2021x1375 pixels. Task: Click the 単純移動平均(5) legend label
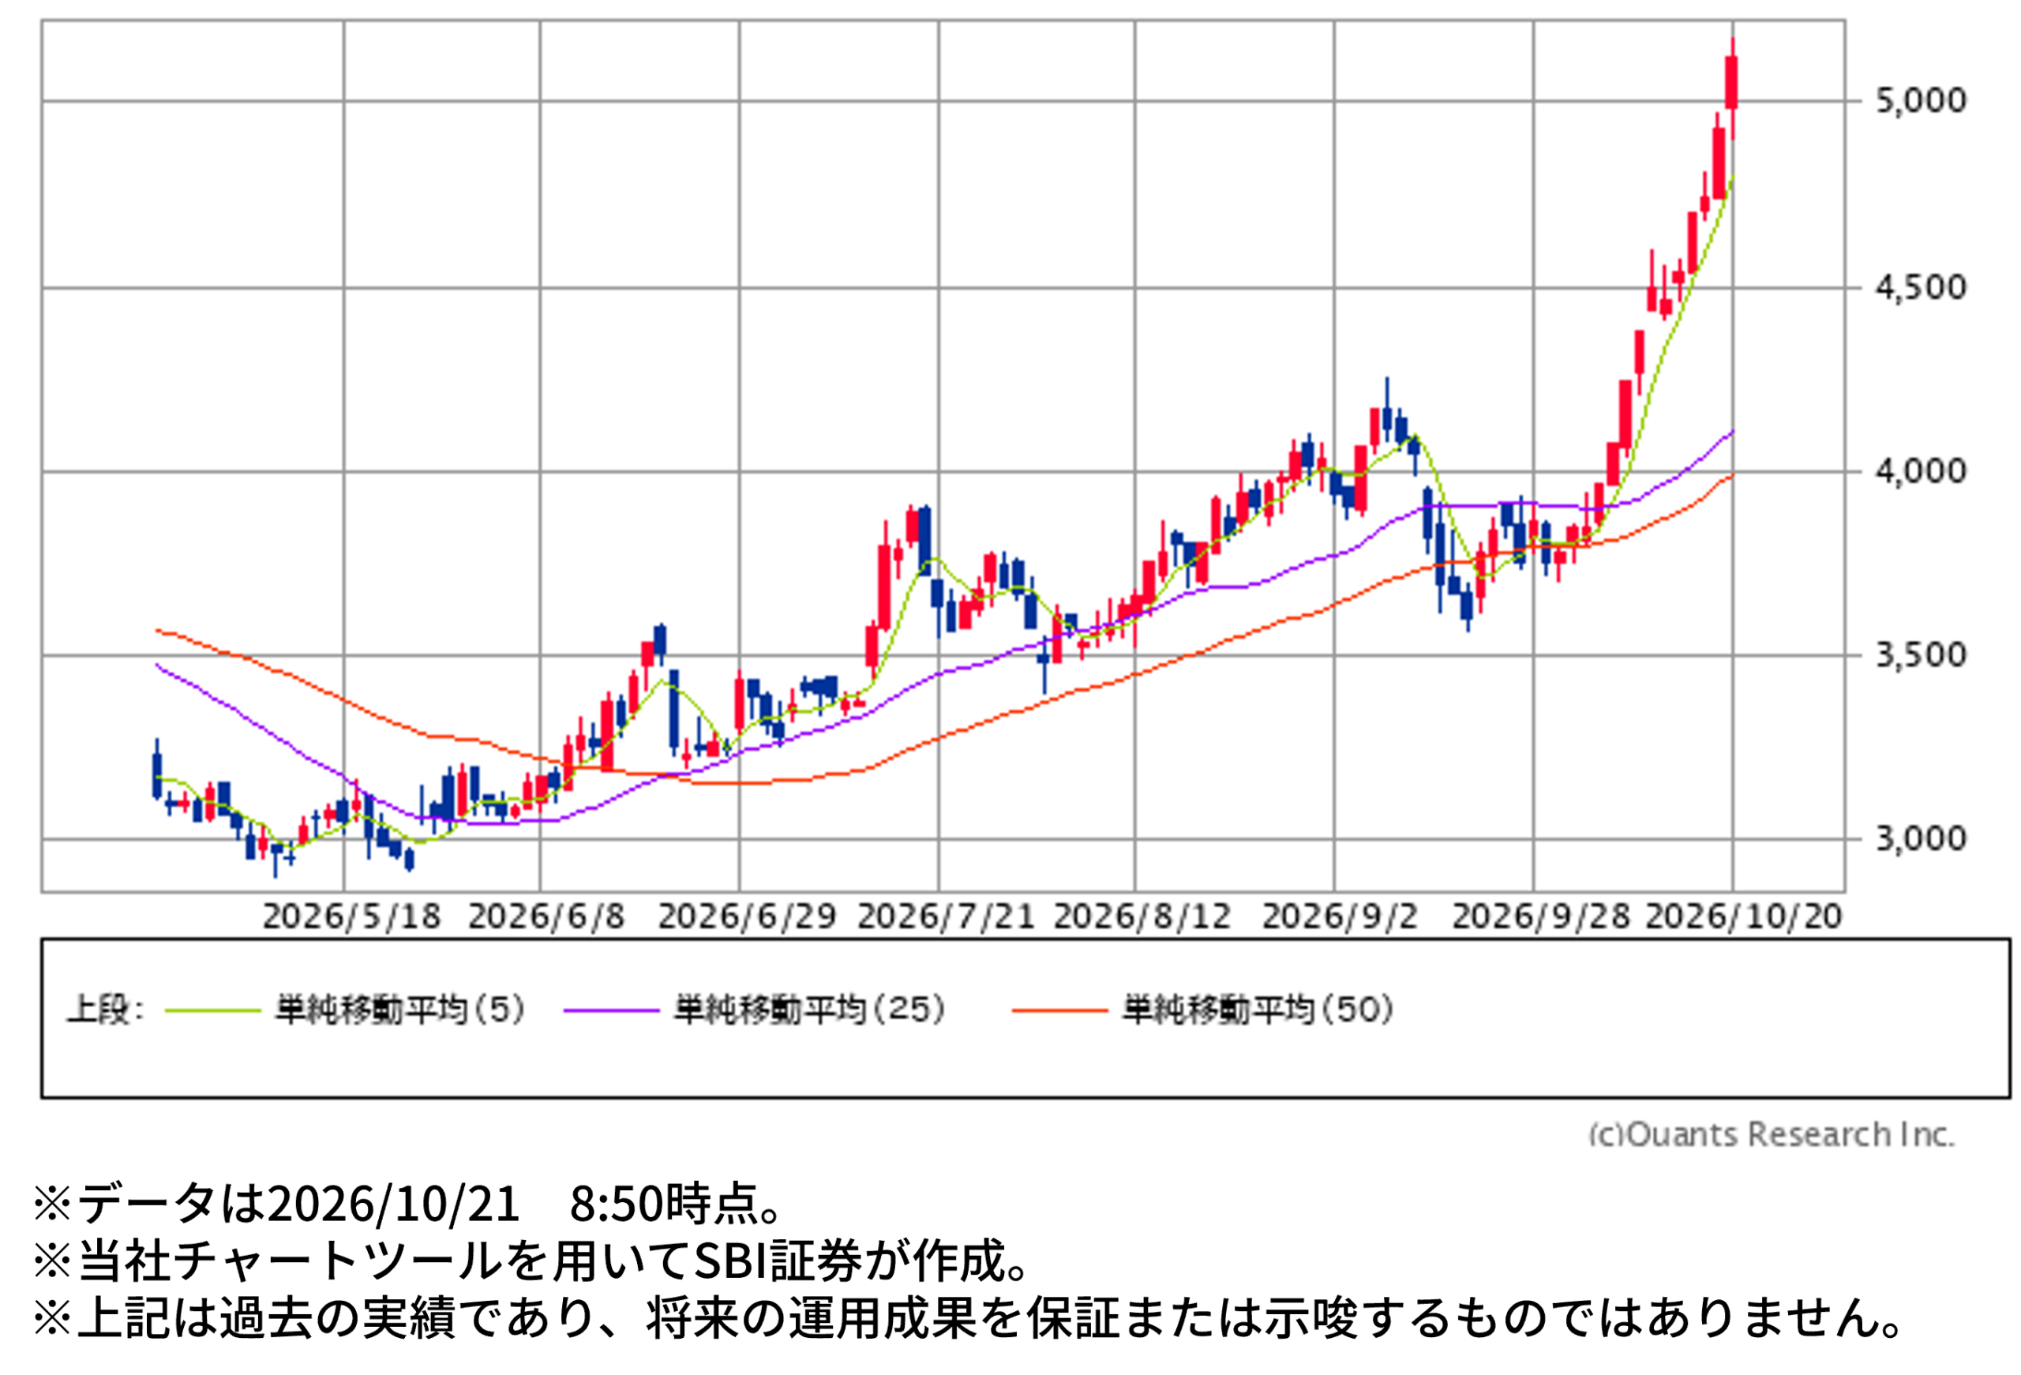tap(401, 1010)
